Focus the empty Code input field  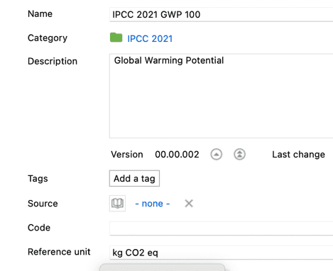click(x=221, y=228)
